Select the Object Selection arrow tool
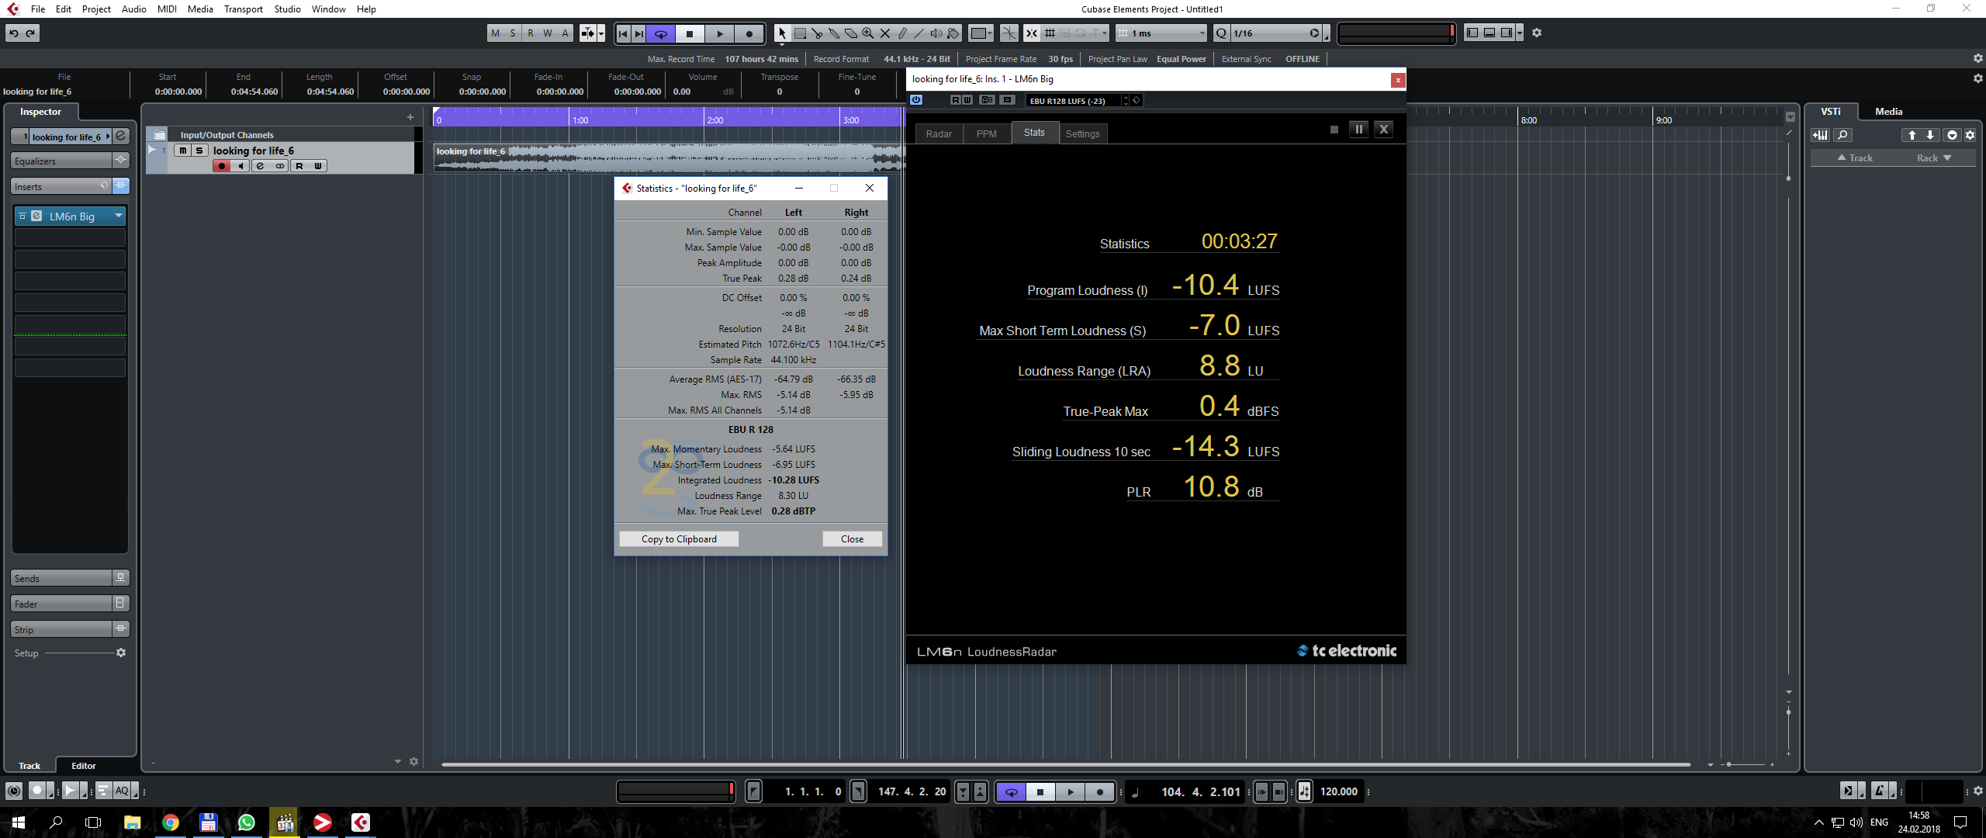This screenshot has height=838, width=1986. click(x=782, y=33)
